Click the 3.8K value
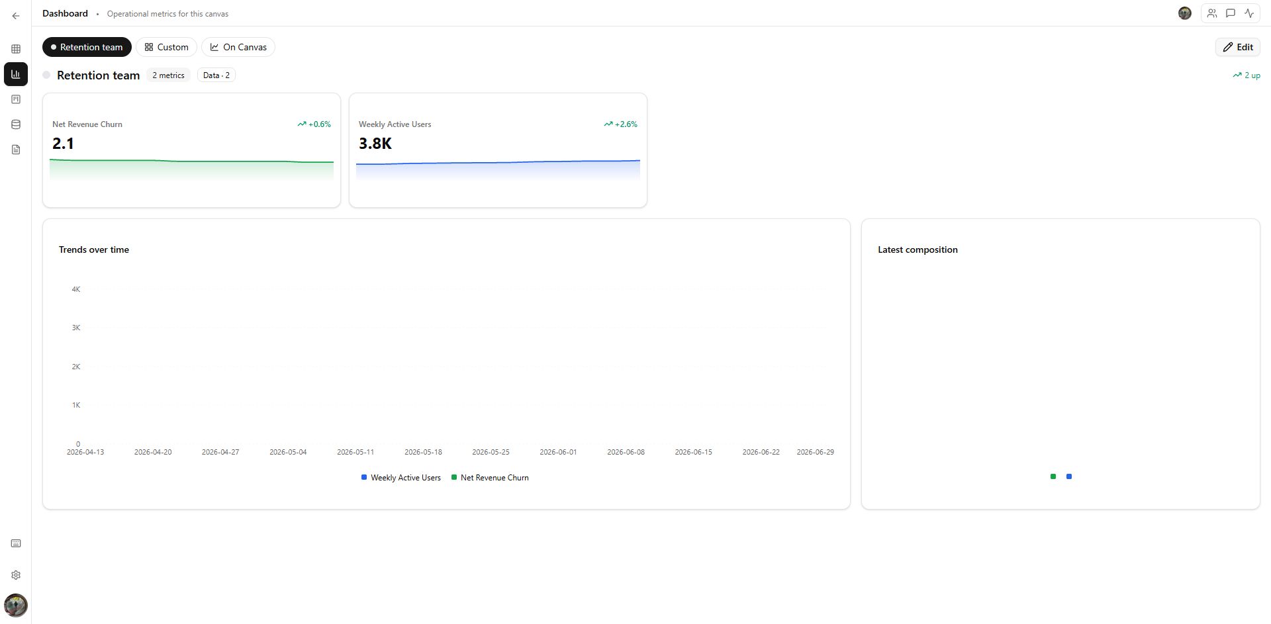Screen dimensions: 1271x624 [375, 144]
